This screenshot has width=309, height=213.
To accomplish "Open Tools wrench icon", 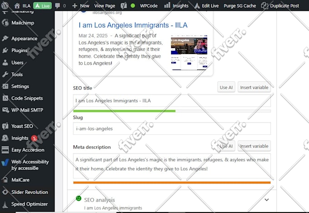I will coord(5,74).
